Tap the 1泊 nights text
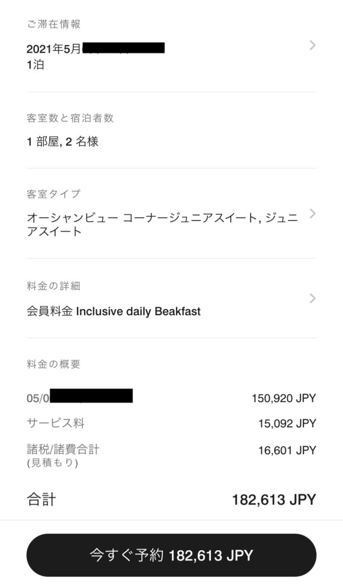Viewport: 343px width, 585px height. click(x=35, y=65)
